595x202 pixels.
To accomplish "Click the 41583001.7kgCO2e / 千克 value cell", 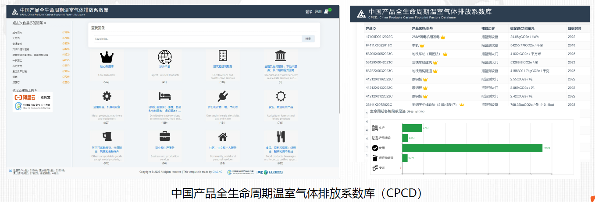I will [x=530, y=71].
